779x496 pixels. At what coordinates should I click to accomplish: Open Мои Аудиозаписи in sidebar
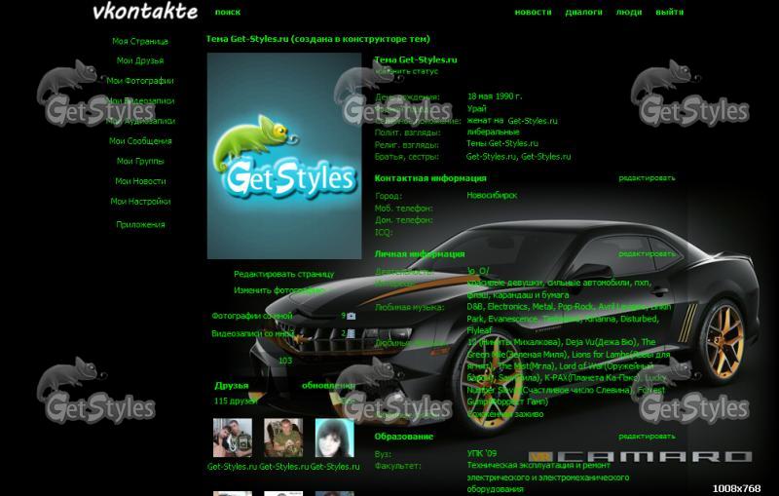pos(140,121)
